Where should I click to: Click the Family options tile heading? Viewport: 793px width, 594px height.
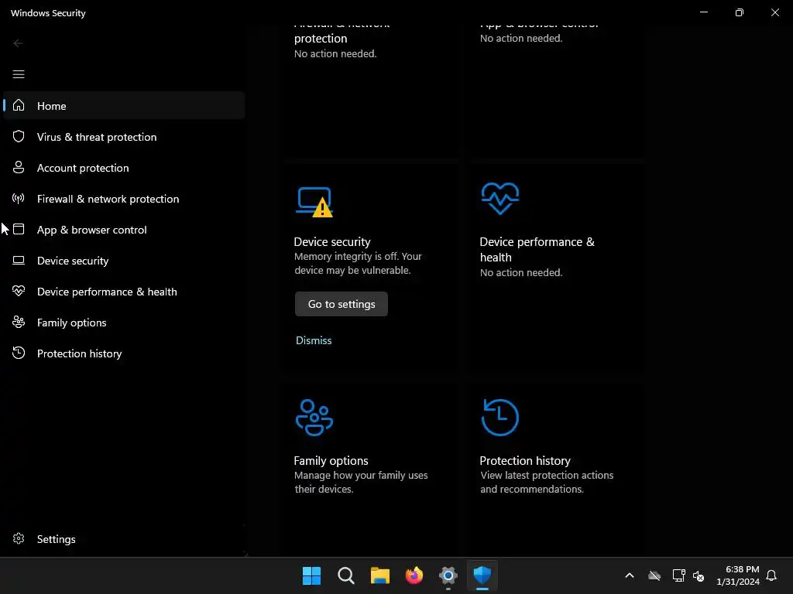(x=331, y=461)
